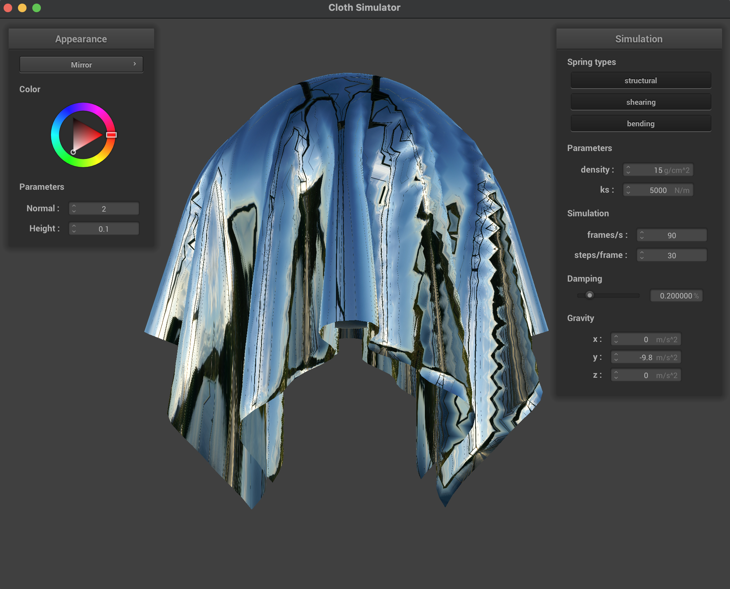Click the gravity y value -9.8 field

646,357
